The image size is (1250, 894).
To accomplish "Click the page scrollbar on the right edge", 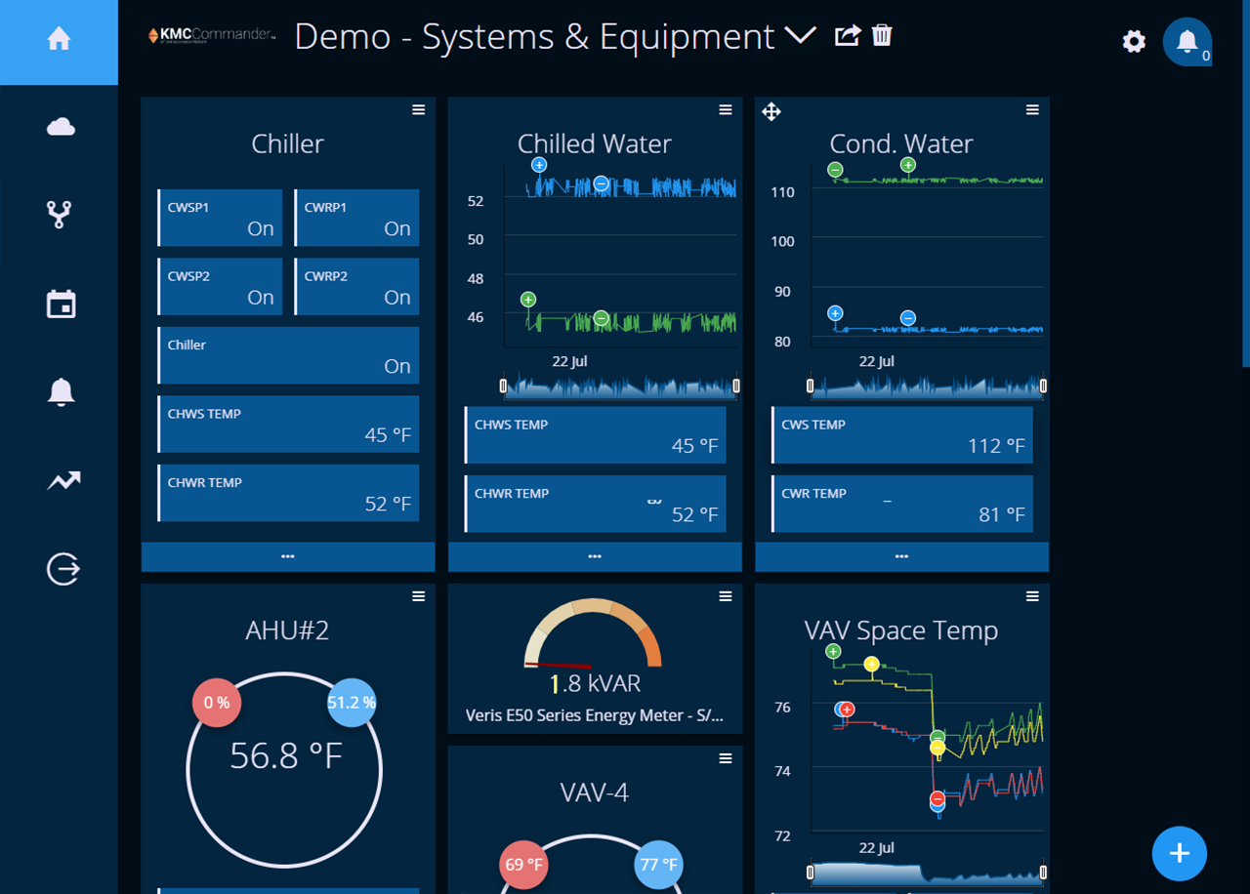I will [x=1245, y=183].
